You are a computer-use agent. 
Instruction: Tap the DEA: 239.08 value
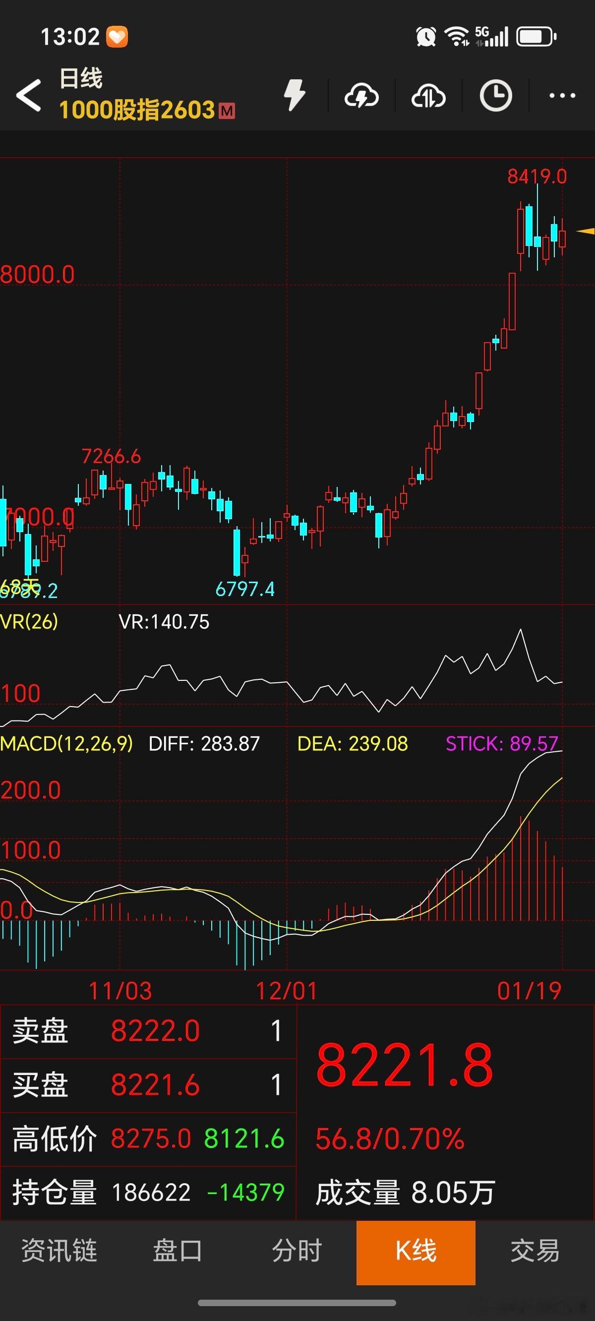pos(353,744)
